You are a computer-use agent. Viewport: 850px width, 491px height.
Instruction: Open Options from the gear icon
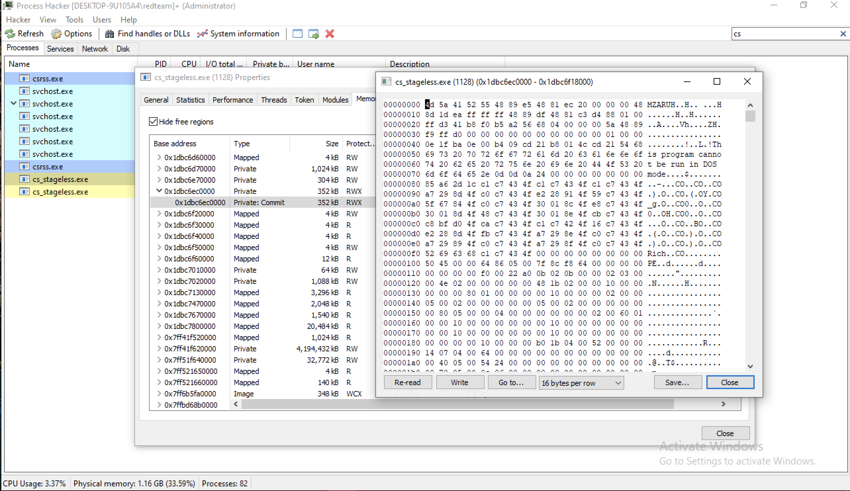56,34
